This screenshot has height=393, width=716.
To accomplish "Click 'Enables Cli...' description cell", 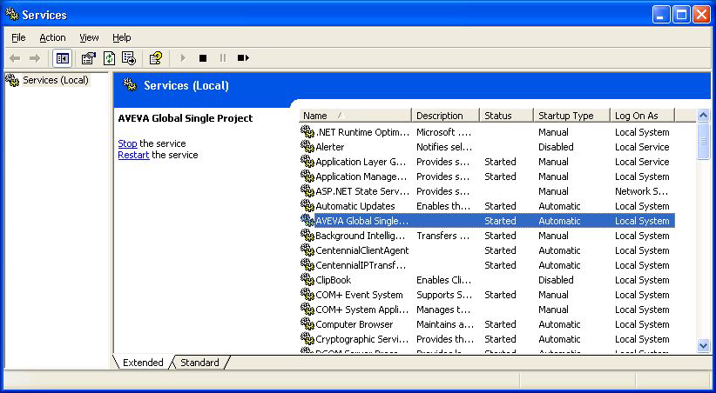I will (443, 279).
